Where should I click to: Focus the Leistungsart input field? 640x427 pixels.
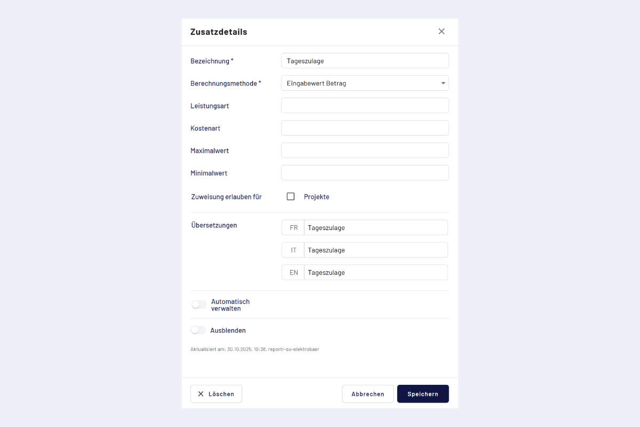365,106
